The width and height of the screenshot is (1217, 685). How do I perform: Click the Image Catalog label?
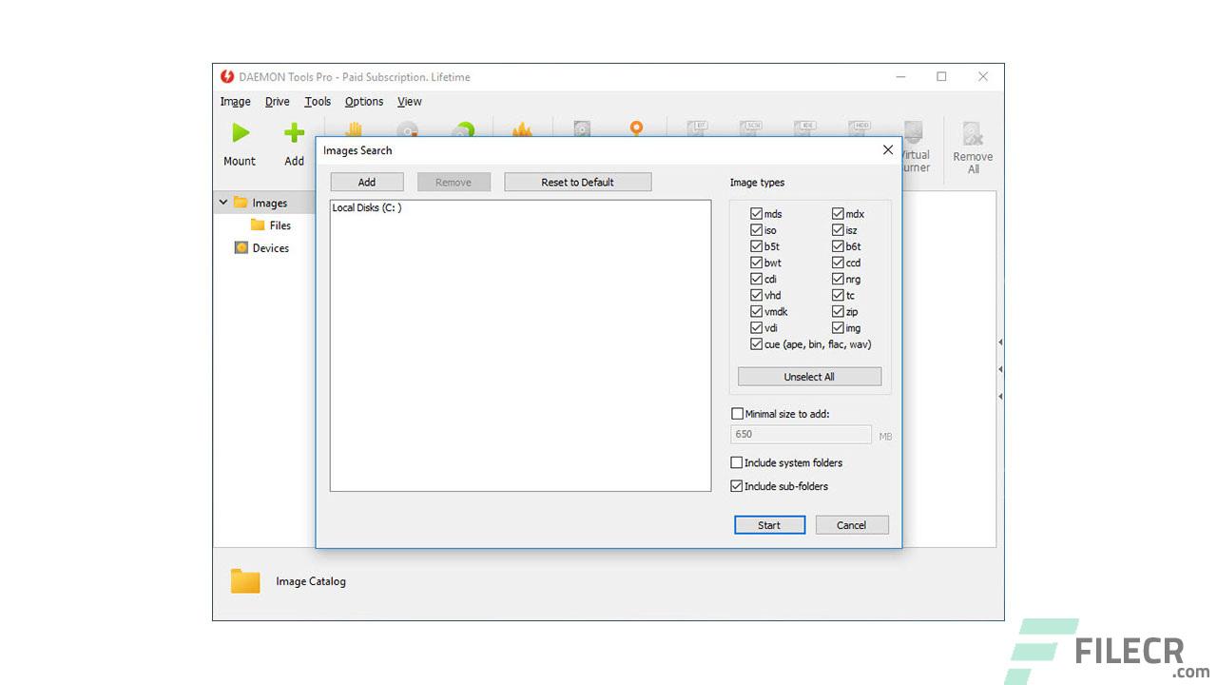(311, 581)
